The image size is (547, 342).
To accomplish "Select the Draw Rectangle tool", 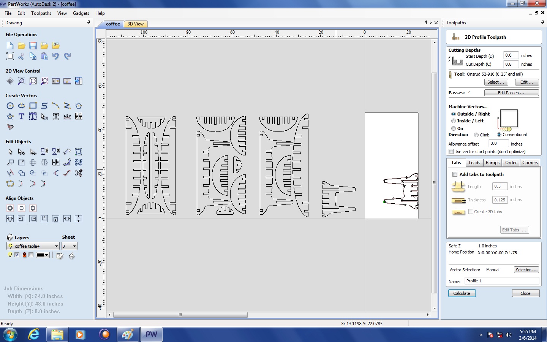I will point(33,106).
